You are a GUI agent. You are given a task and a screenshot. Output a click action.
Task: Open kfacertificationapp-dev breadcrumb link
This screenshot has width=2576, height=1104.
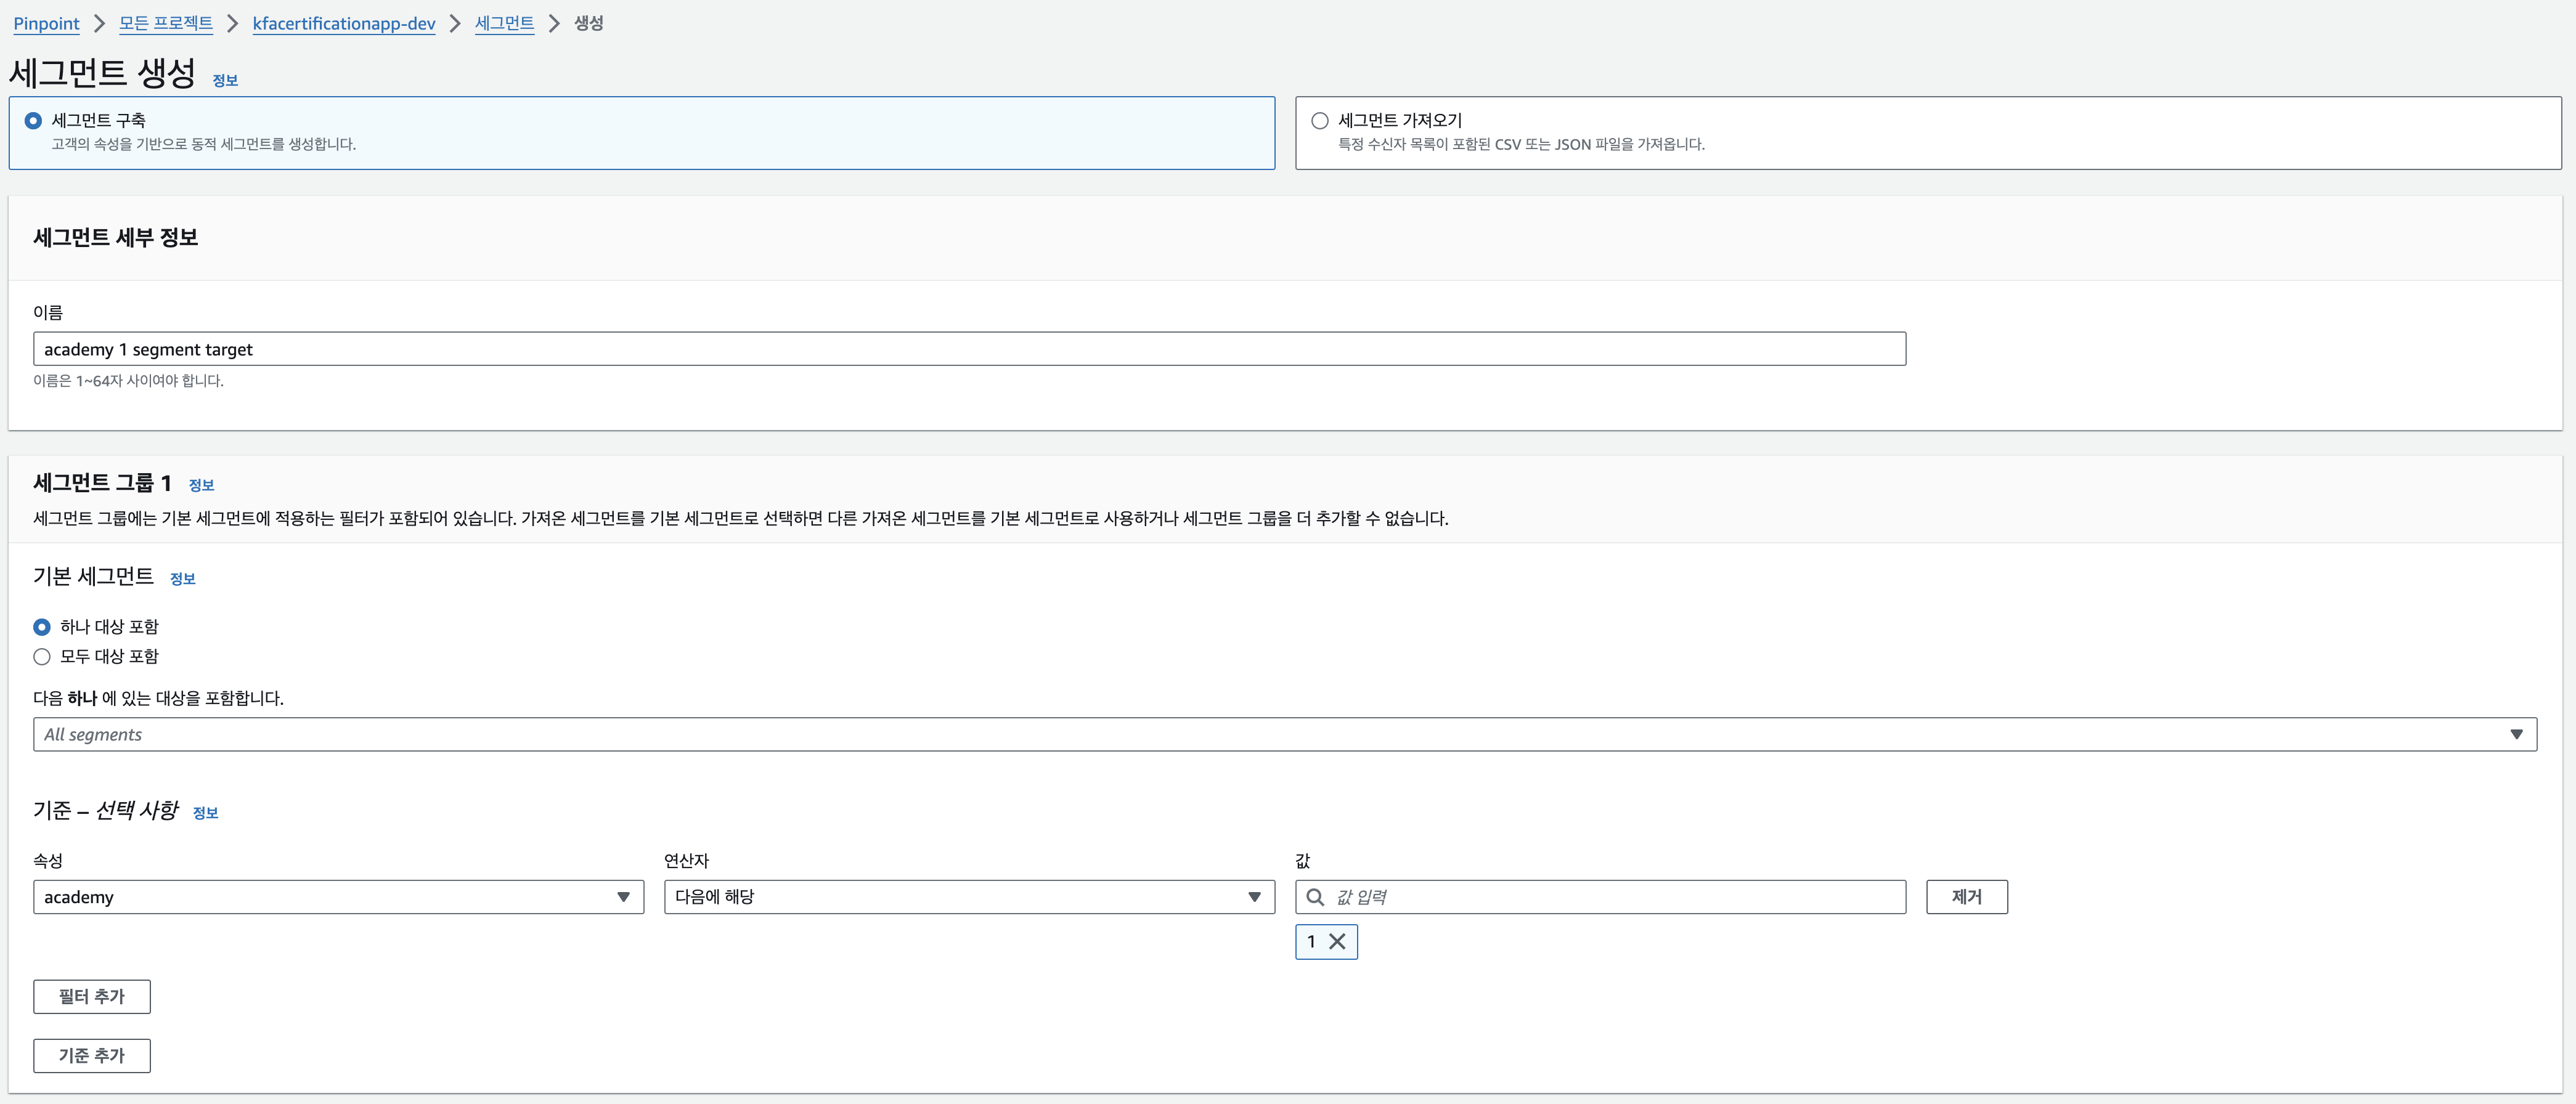coord(344,24)
